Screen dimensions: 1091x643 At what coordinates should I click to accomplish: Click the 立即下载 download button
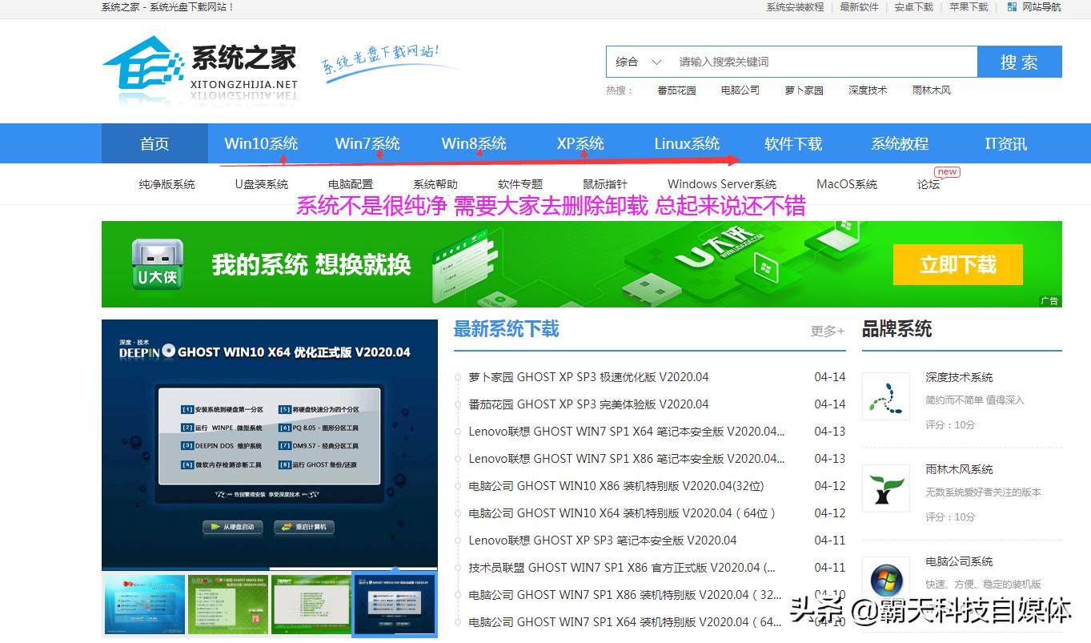click(957, 264)
